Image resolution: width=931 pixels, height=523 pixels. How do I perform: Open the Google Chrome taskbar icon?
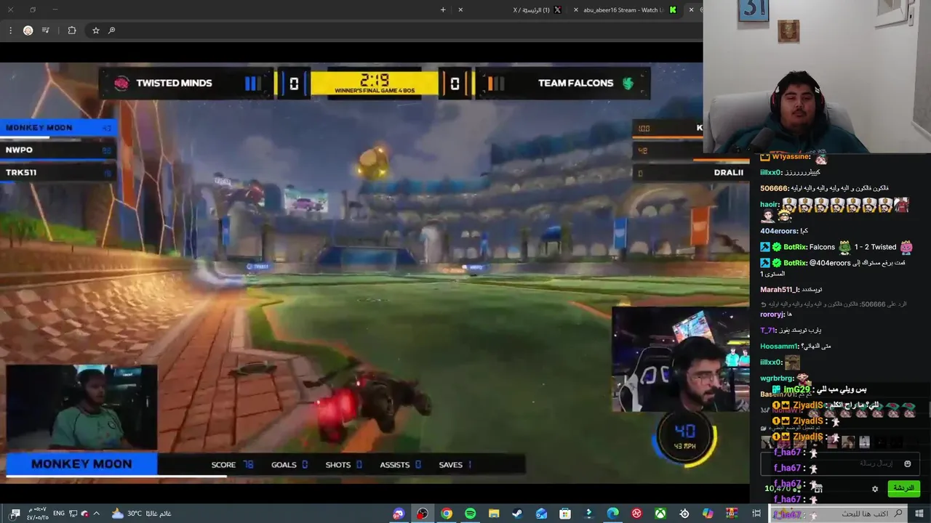tap(447, 514)
